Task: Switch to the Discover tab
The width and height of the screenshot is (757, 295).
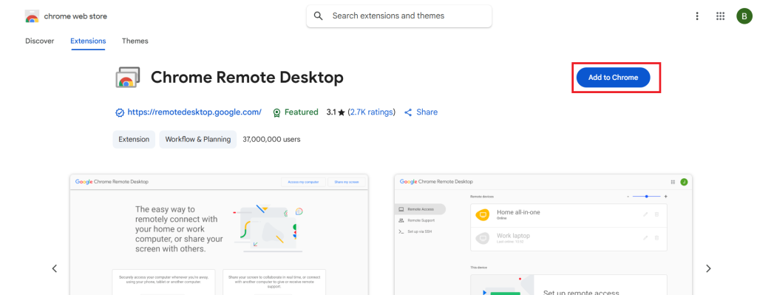Action: click(40, 41)
